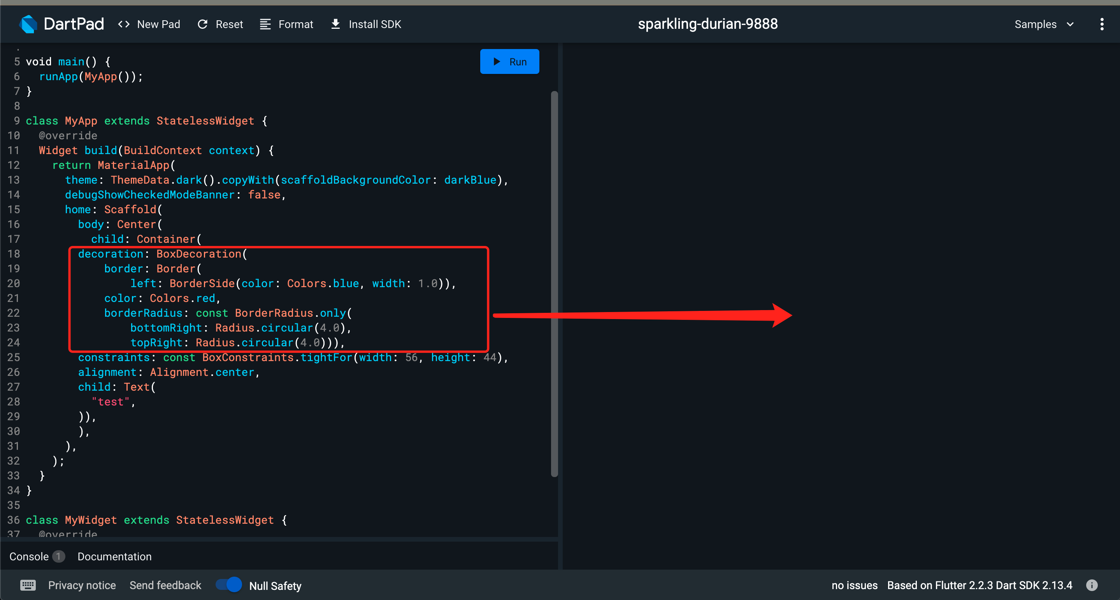
Task: Click 'body: Center(' code line
Action: click(x=120, y=225)
